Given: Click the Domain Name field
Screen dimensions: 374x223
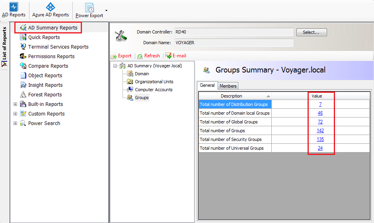Looking at the screenshot, I should [x=234, y=43].
